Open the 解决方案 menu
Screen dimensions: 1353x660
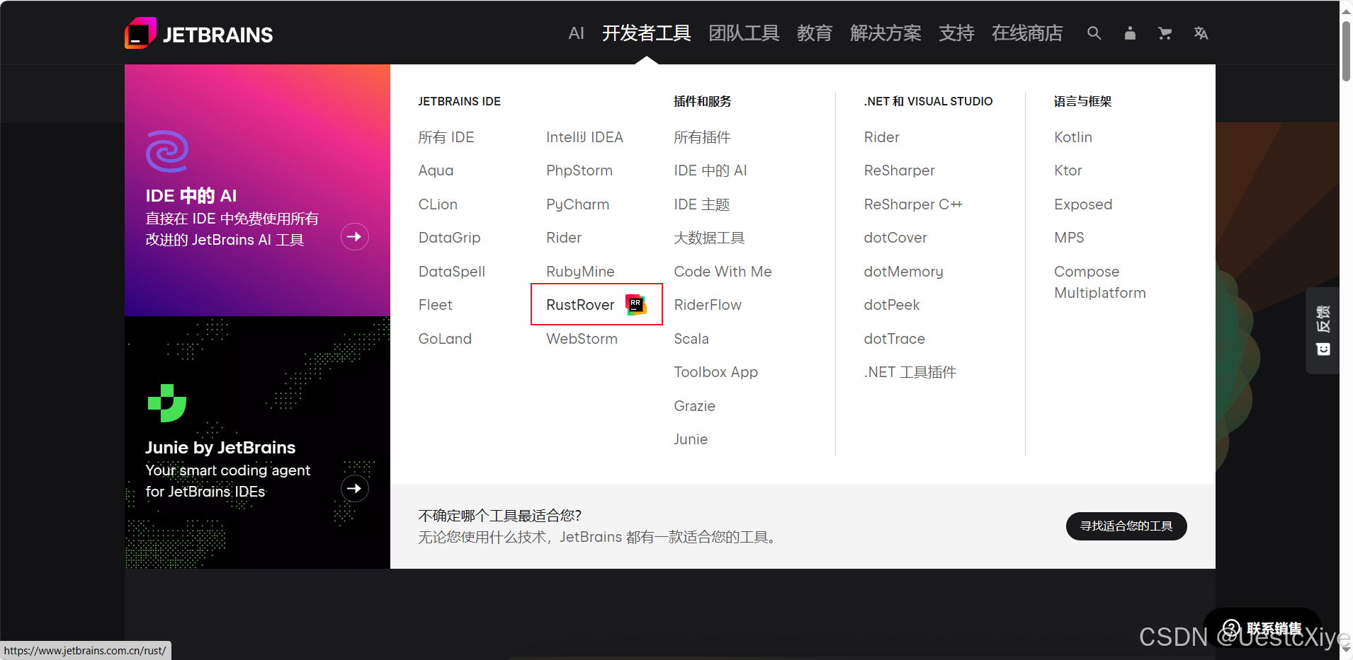[885, 33]
